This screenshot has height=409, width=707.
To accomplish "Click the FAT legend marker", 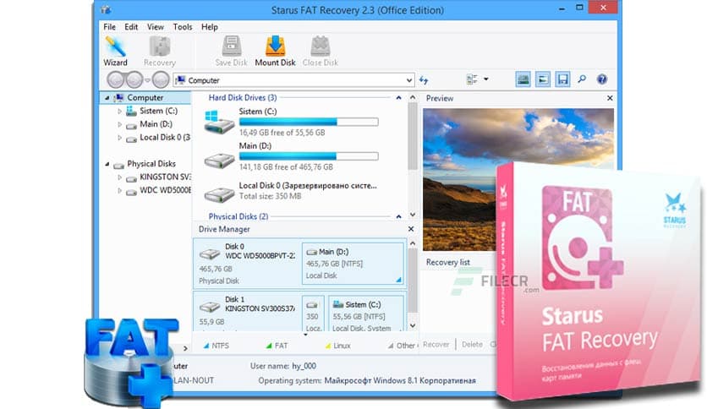I will (x=269, y=346).
